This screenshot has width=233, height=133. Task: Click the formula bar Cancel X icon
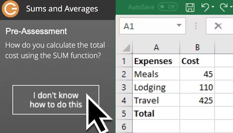(x=218, y=26)
